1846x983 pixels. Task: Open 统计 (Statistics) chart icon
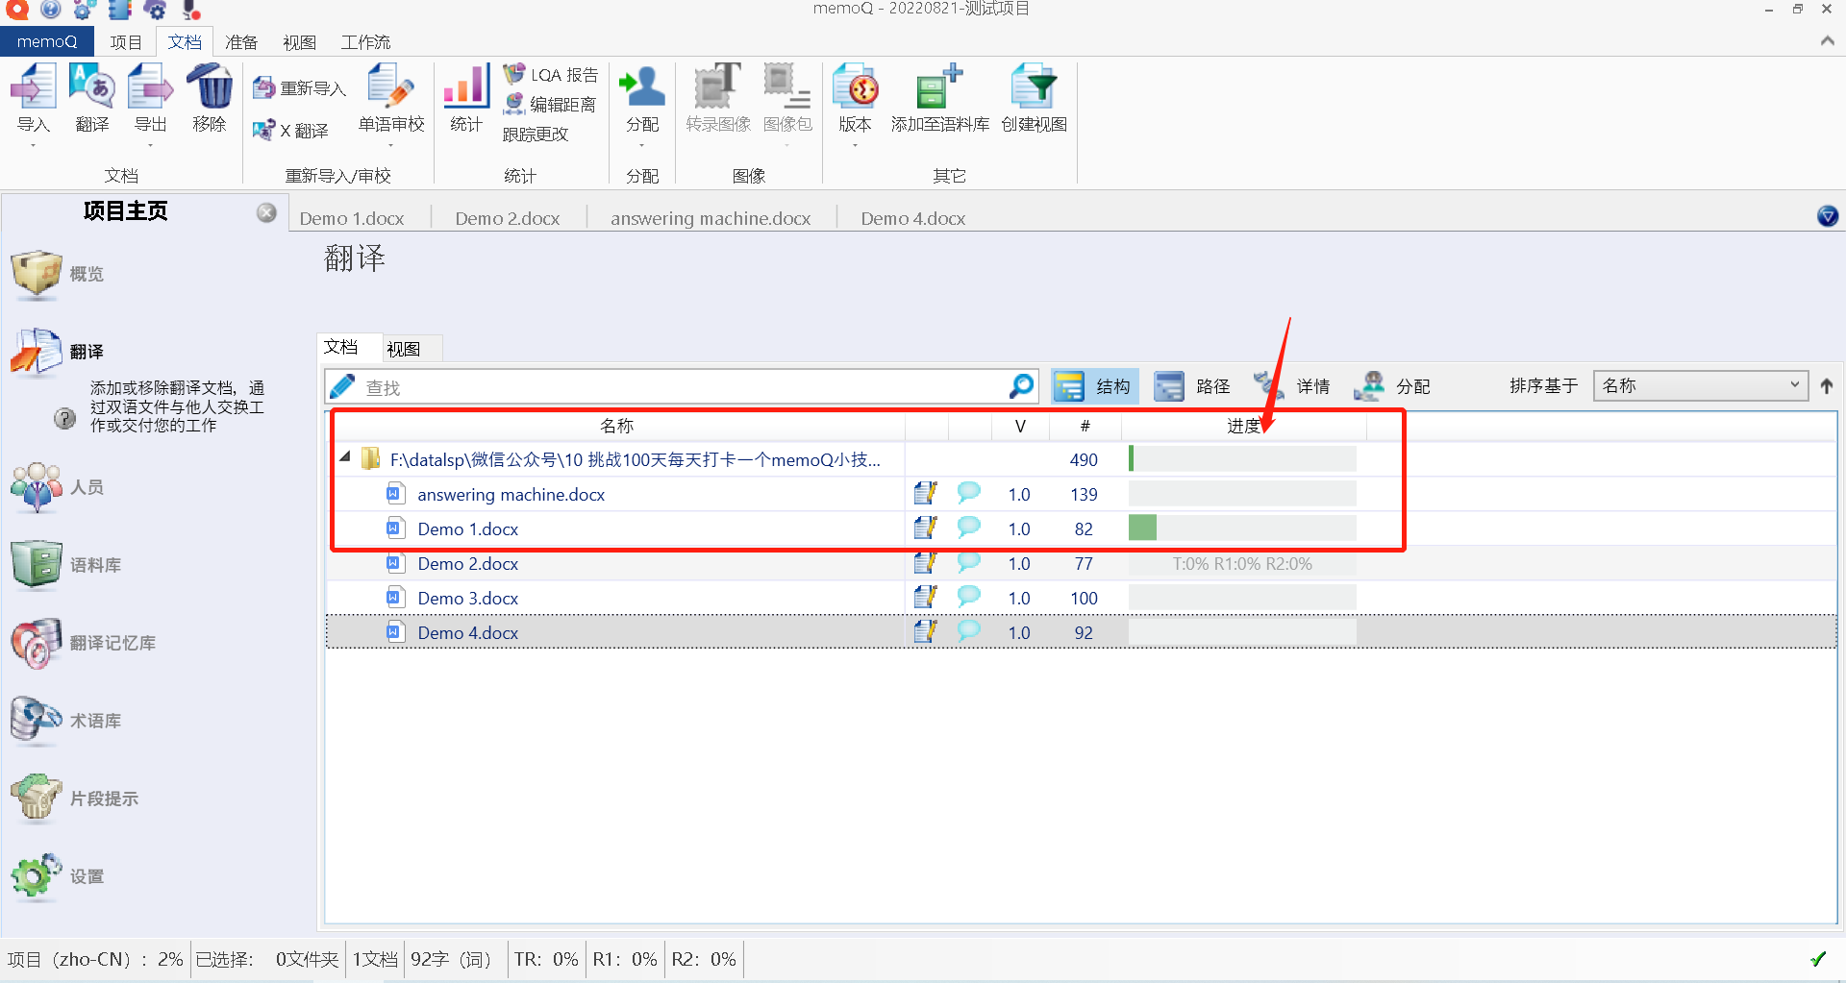(x=466, y=88)
